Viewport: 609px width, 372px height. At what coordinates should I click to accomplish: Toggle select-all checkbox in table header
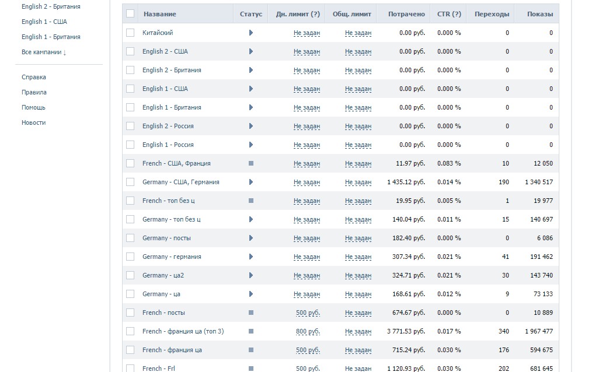[x=130, y=13]
